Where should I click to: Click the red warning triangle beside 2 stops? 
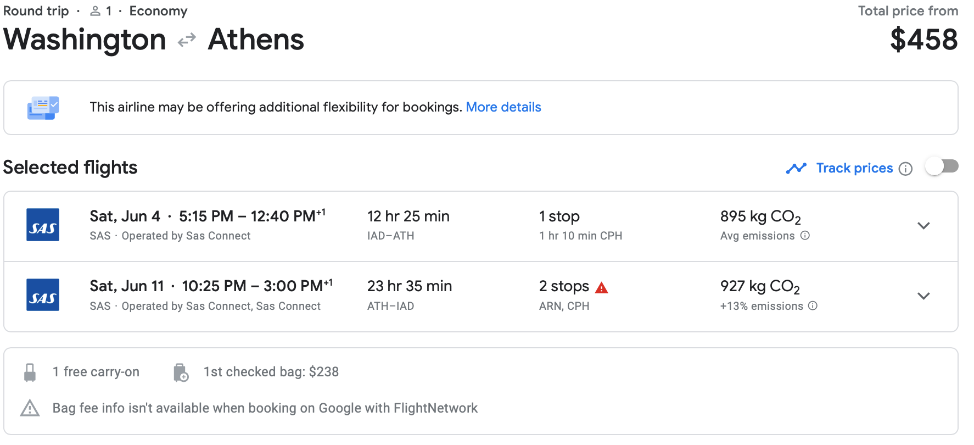tap(602, 287)
